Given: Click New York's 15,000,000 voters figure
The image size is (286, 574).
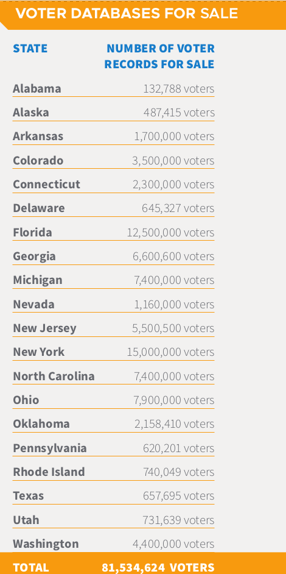Looking at the screenshot, I should point(170,352).
